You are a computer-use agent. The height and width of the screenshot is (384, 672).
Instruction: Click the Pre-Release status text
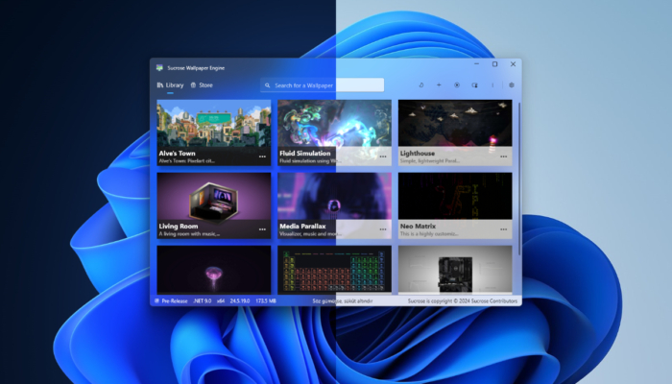pos(175,300)
